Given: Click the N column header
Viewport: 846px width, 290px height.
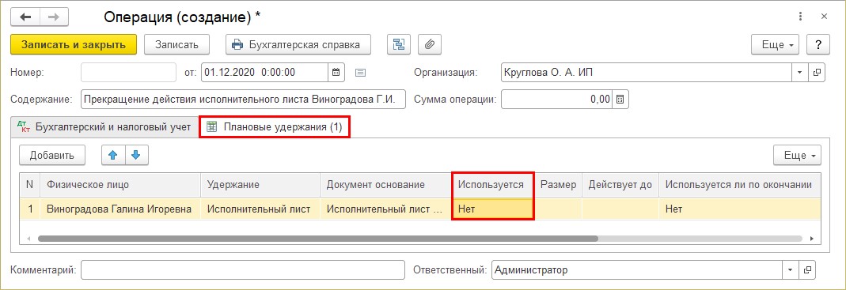Looking at the screenshot, I should click(x=29, y=185).
